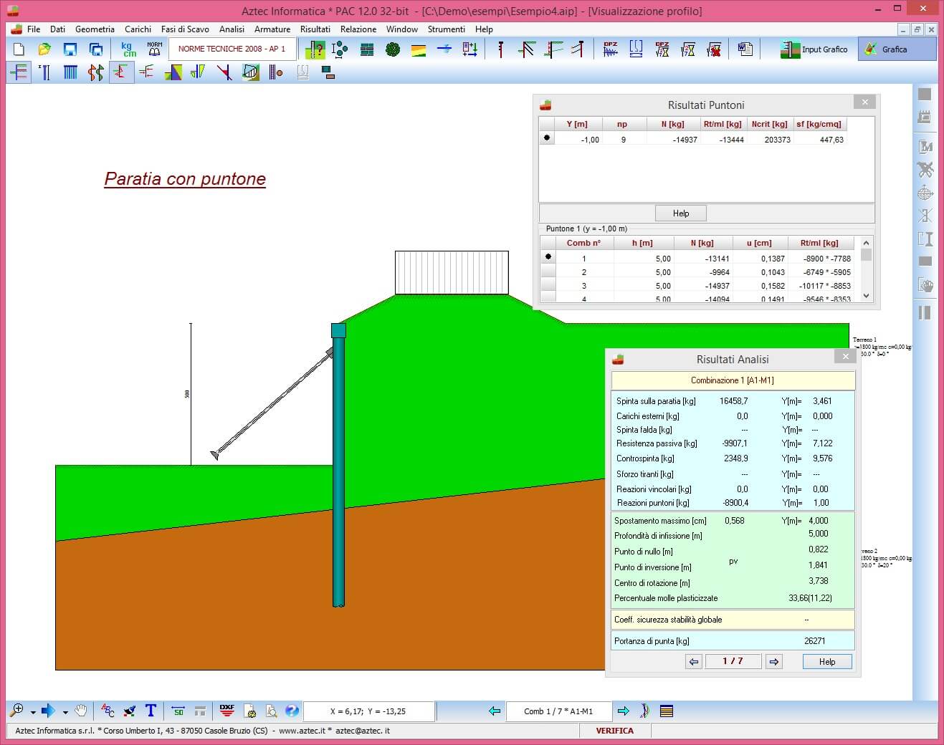Click scroll-down arrow in Puntone table

pos(866,295)
